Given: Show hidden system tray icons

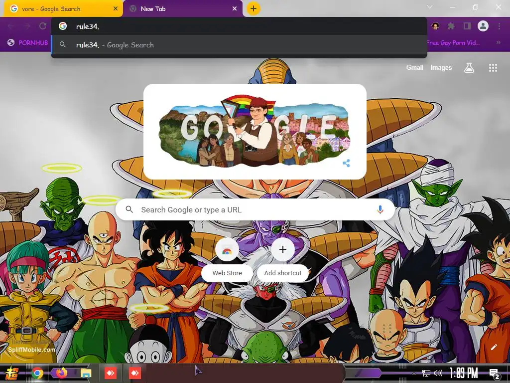Looking at the screenshot, I should [414, 373].
